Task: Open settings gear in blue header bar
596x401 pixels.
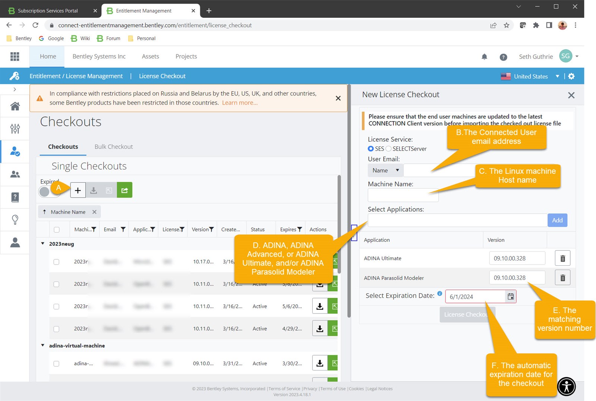Action: 571,76
